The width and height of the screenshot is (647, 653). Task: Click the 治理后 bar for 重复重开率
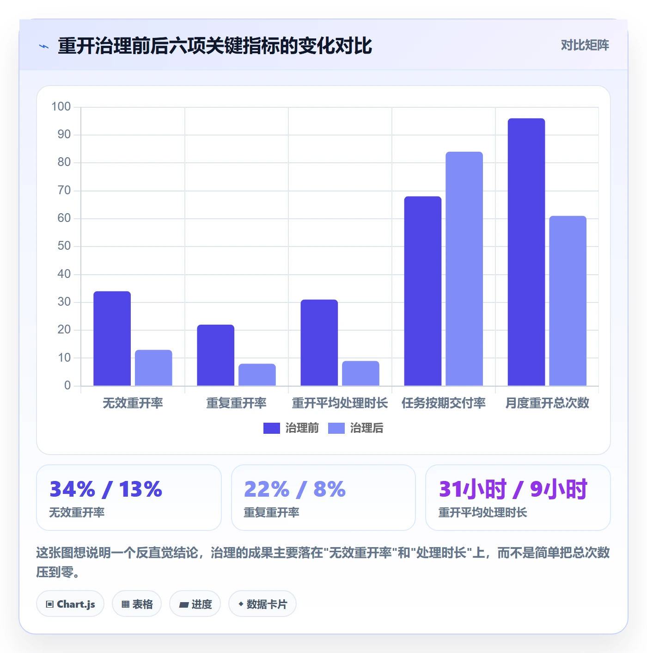(257, 375)
